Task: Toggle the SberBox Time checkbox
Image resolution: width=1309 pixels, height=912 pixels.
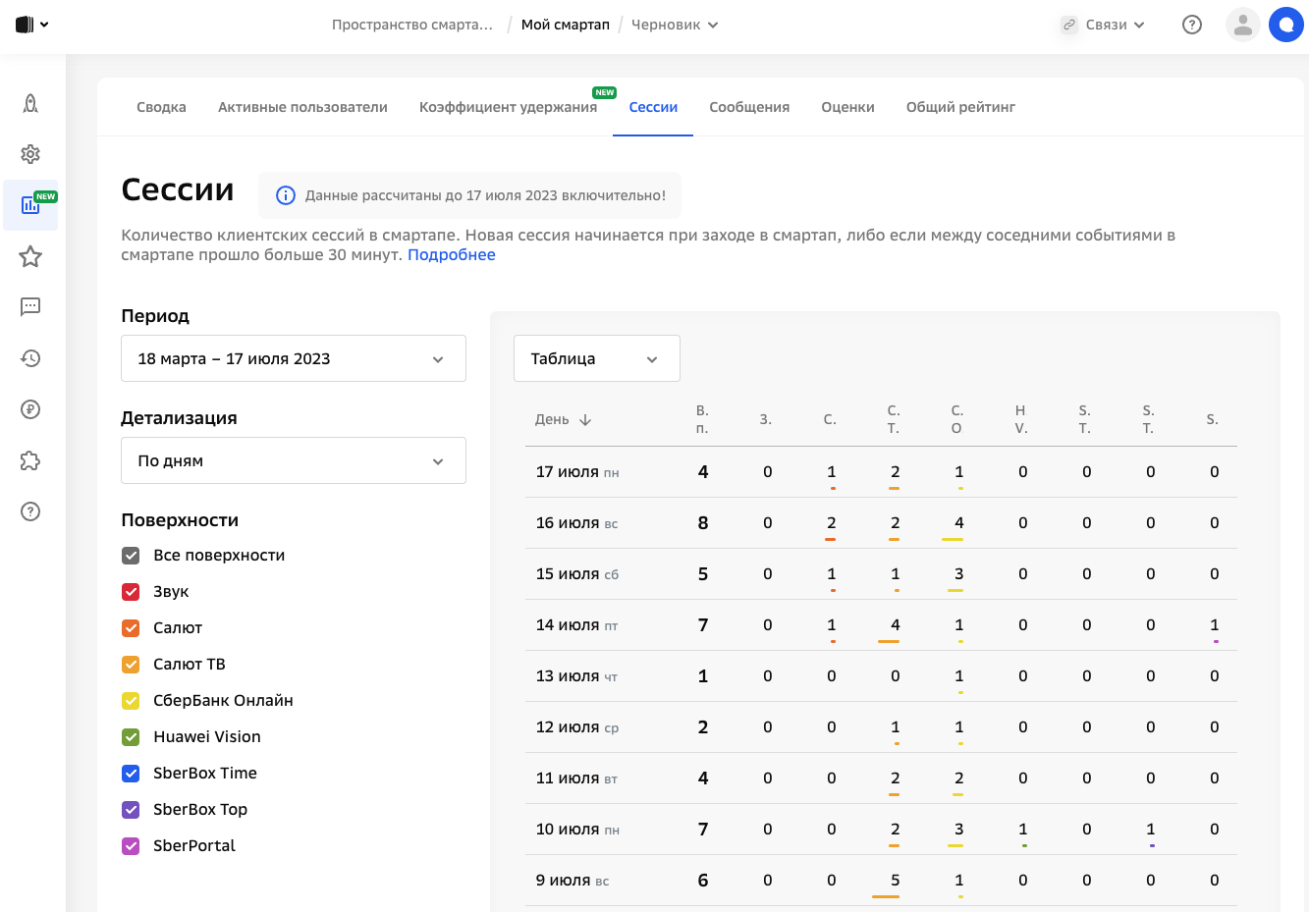Action: pos(131,774)
